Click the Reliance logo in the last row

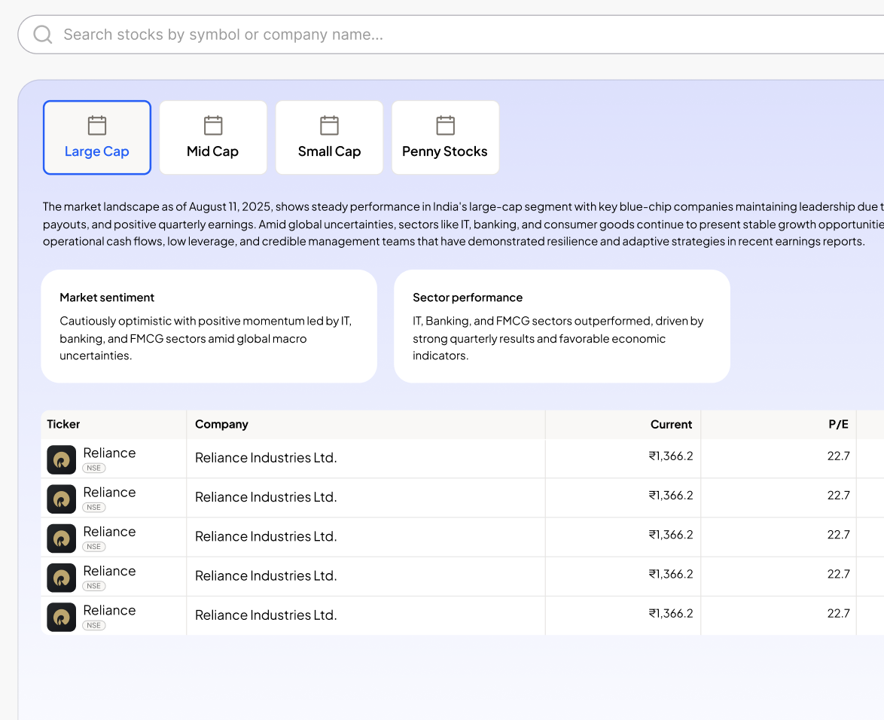coord(62,617)
